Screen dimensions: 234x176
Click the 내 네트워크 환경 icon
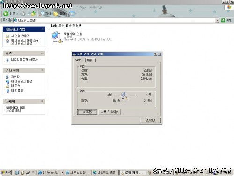[x=7, y=82]
